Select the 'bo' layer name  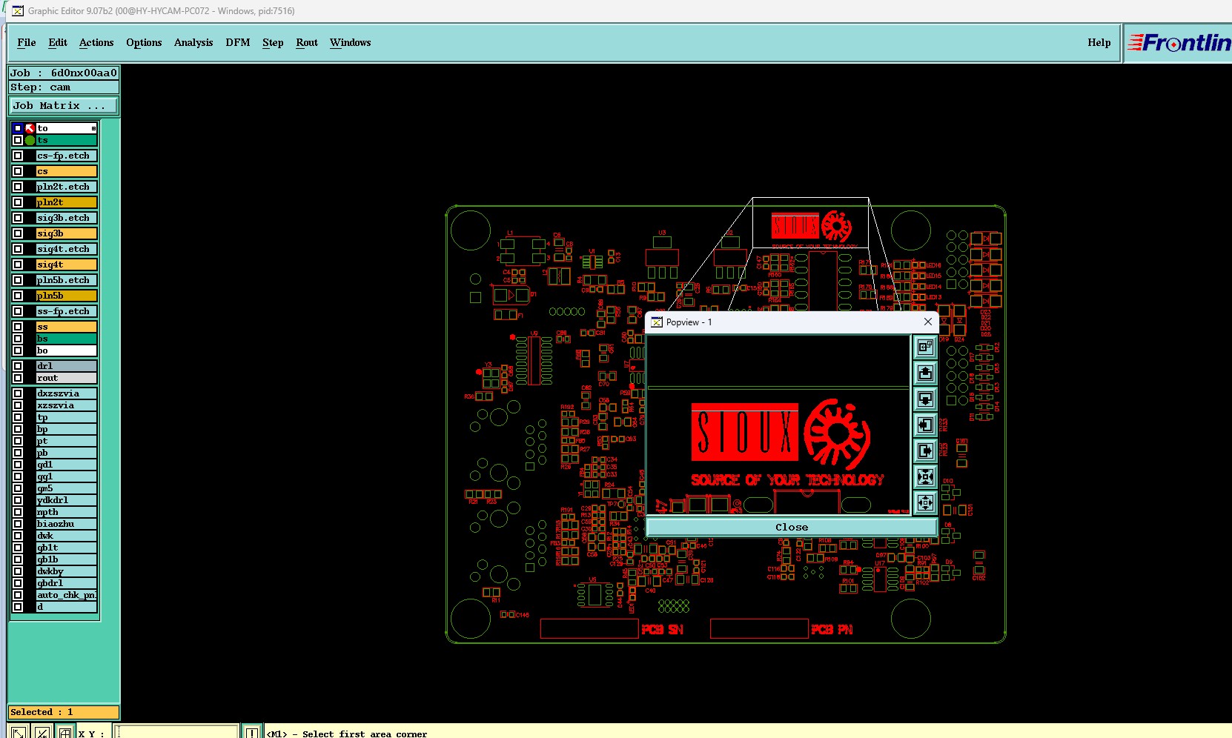coord(67,350)
